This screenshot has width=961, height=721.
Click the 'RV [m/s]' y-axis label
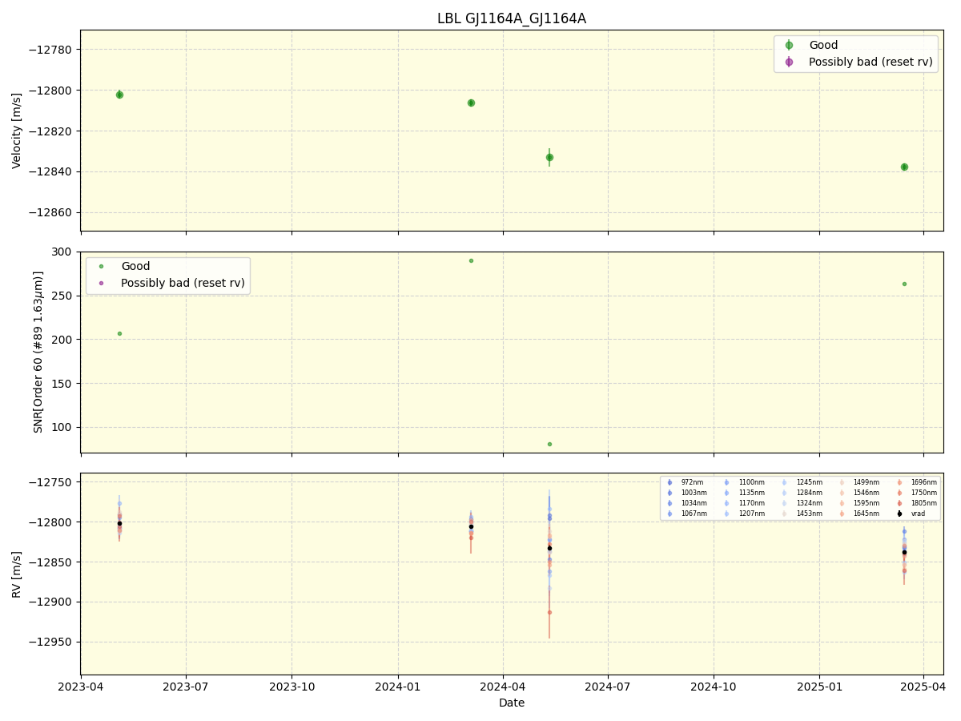coord(17,574)
